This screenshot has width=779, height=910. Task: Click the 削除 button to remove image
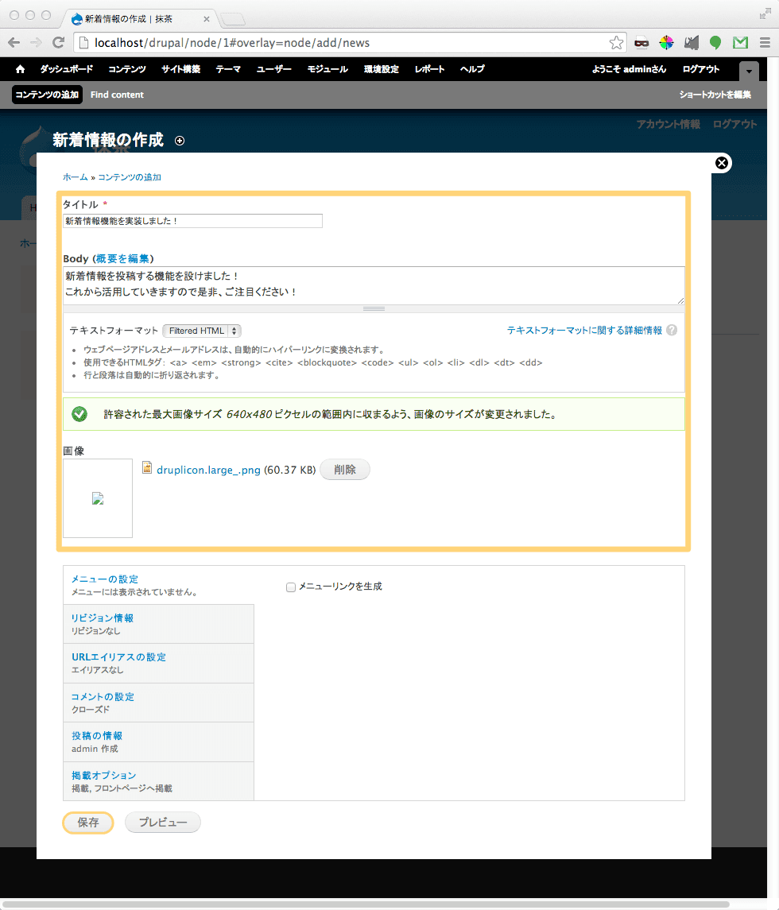(345, 470)
